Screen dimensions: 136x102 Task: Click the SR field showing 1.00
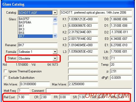pos(84,97)
